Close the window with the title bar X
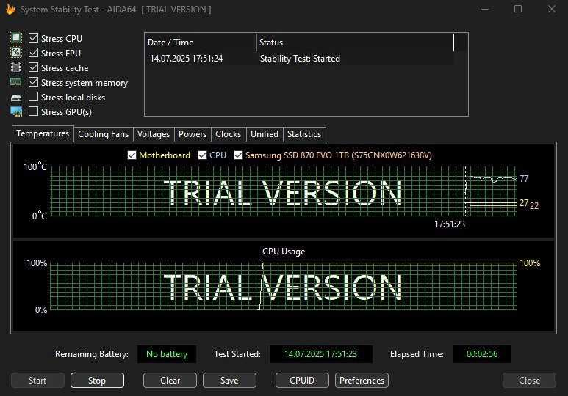 pyautogui.click(x=551, y=9)
